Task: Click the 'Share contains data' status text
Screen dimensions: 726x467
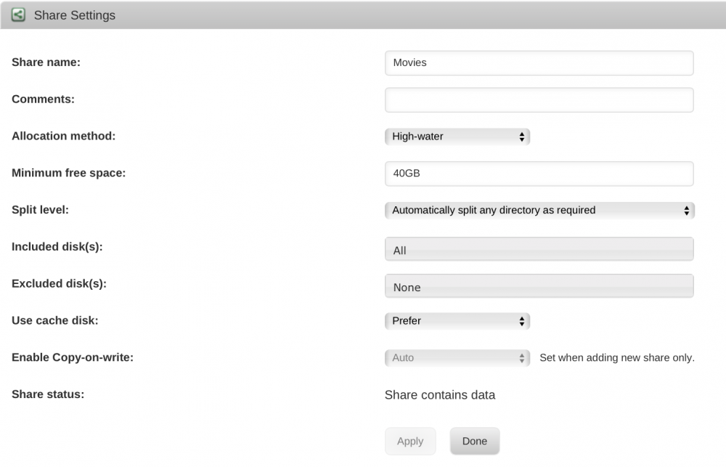Action: 440,394
